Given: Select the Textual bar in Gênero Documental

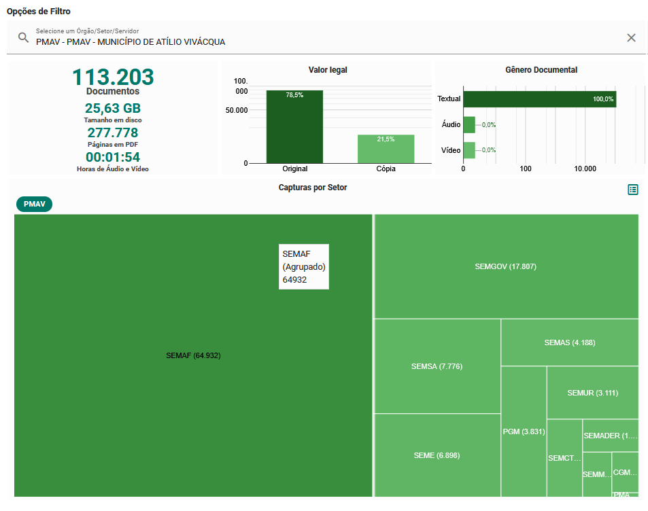Looking at the screenshot, I should (539, 99).
